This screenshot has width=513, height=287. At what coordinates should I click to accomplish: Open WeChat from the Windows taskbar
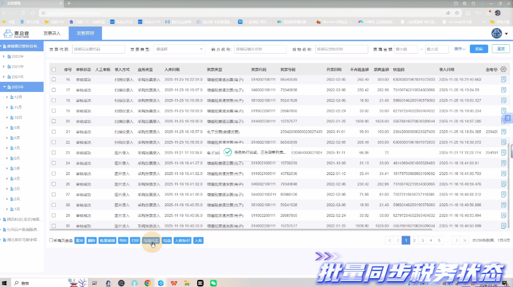click(x=213, y=283)
